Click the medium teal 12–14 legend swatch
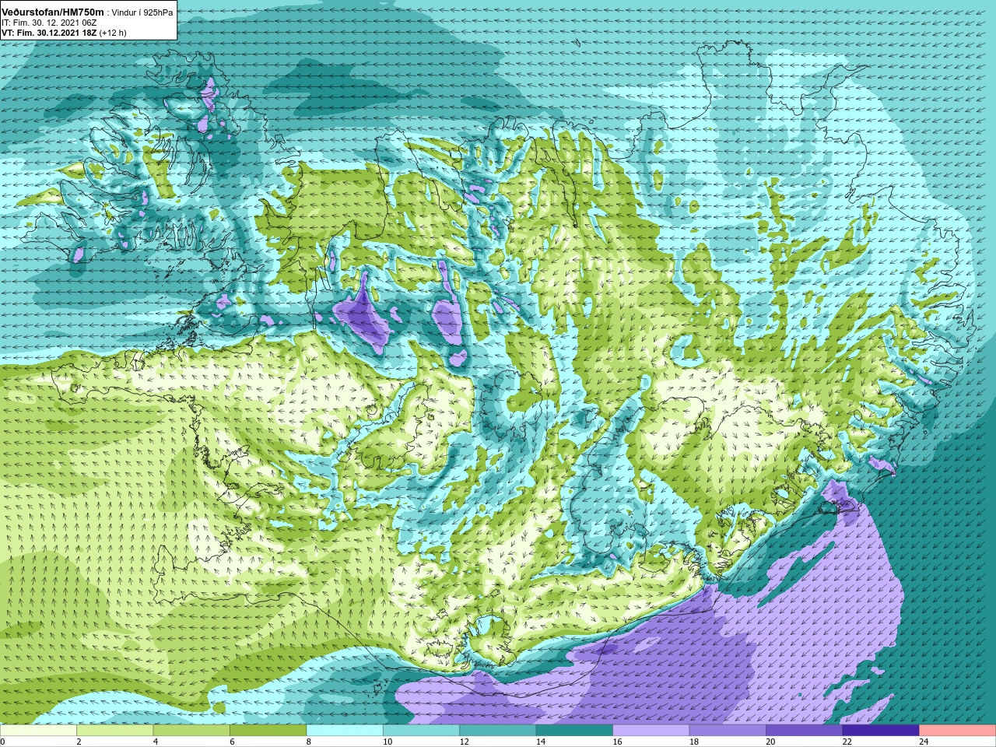This screenshot has width=996, height=747. click(498, 731)
